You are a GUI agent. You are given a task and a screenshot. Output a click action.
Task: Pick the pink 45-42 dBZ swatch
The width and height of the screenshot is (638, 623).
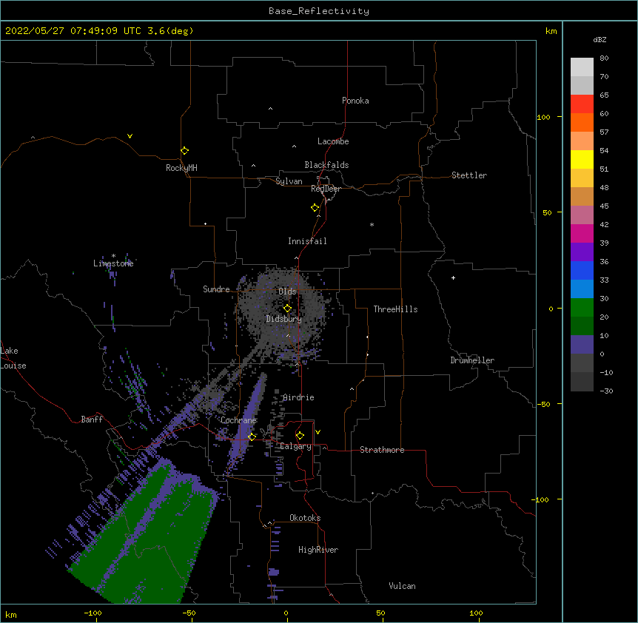pos(582,215)
